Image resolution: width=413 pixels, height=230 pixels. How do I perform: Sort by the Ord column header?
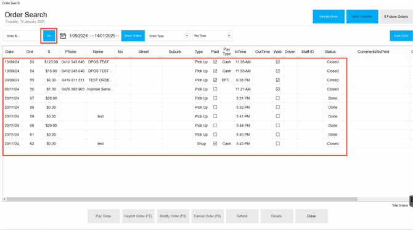[x=30, y=52]
